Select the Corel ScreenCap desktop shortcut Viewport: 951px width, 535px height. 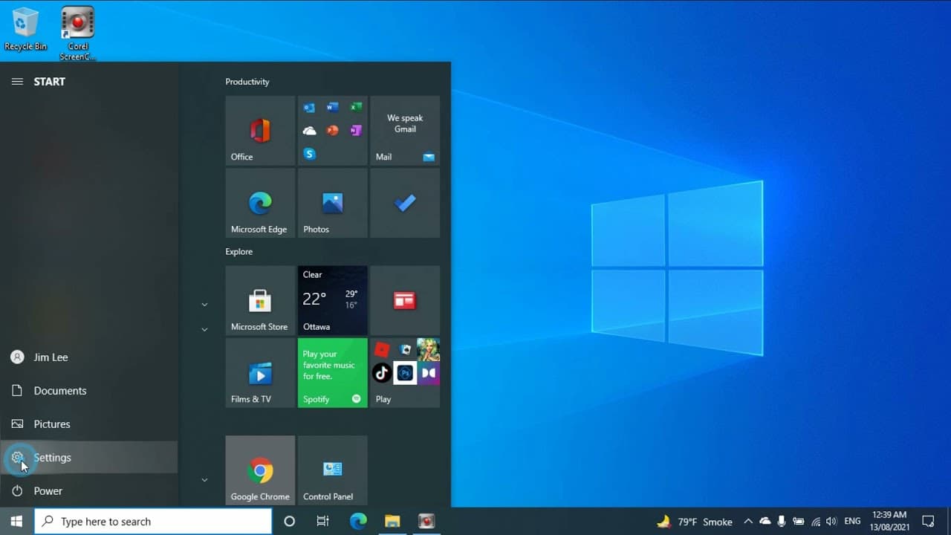pyautogui.click(x=77, y=33)
